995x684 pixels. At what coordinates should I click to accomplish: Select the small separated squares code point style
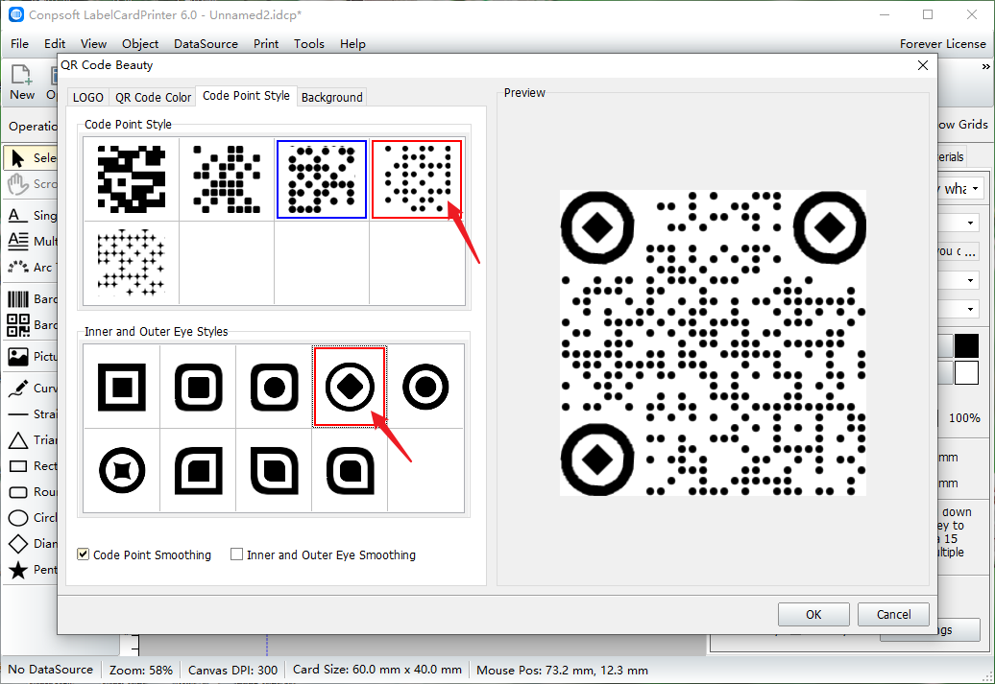[x=227, y=178]
